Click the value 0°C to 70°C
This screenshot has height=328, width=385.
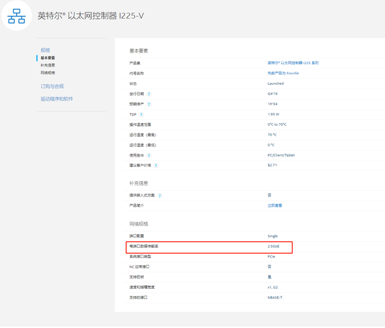coord(277,125)
